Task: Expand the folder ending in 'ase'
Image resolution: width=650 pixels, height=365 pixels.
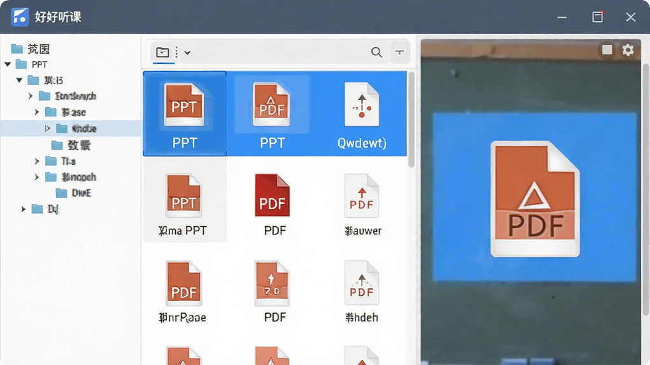Action: 36,112
